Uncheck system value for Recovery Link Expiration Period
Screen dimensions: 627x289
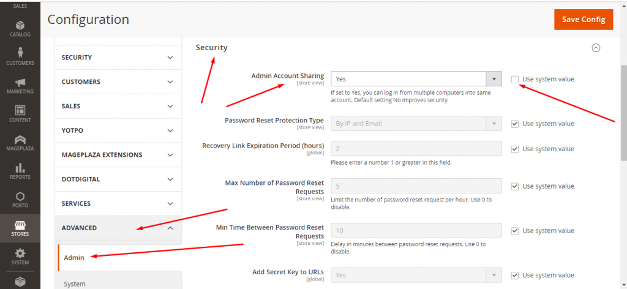515,149
